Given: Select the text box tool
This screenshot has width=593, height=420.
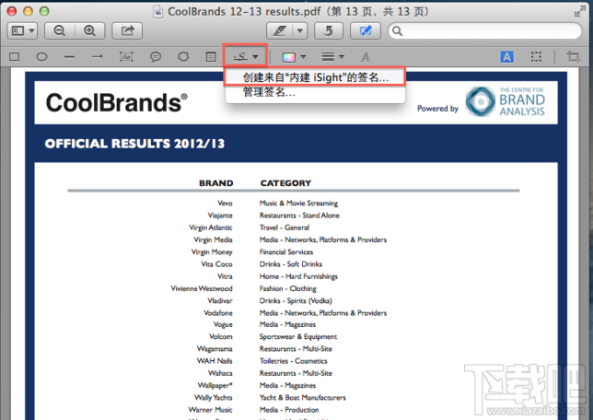Looking at the screenshot, I should [x=126, y=57].
